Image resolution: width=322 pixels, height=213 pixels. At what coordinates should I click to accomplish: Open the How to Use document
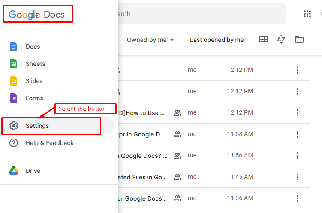(141, 113)
